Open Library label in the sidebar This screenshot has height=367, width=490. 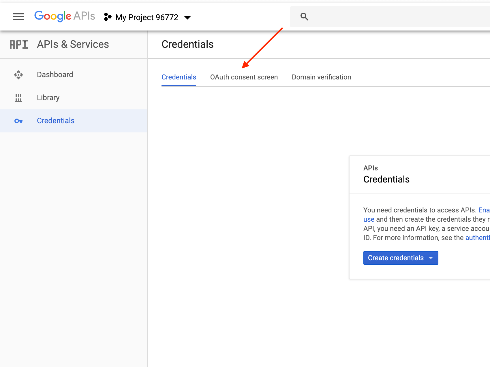pyautogui.click(x=48, y=98)
